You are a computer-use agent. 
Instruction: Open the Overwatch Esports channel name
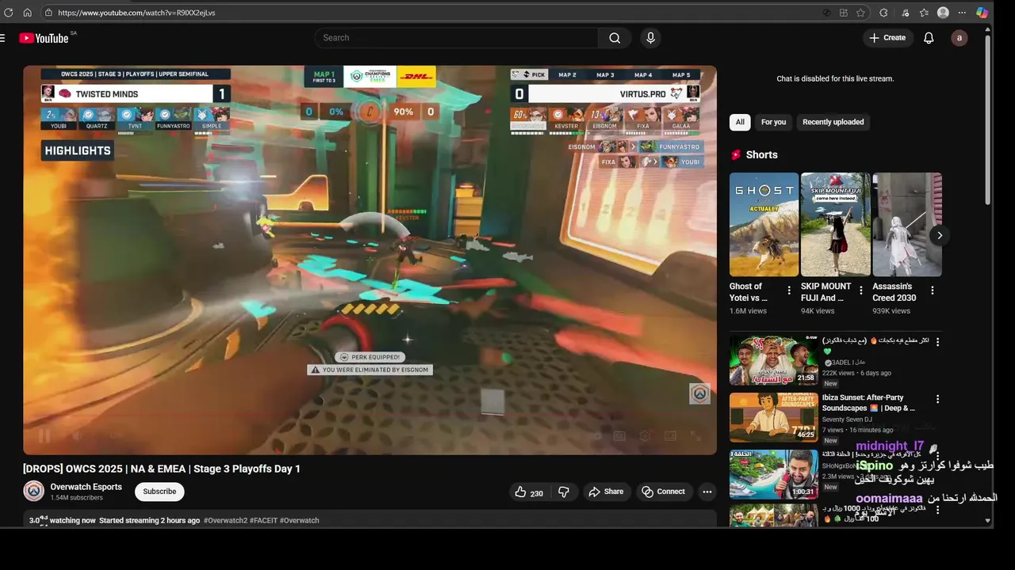(x=86, y=487)
